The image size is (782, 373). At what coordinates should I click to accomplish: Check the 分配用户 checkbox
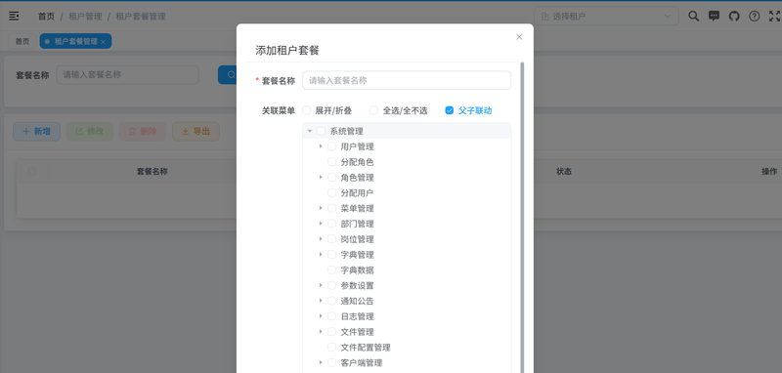click(x=331, y=192)
